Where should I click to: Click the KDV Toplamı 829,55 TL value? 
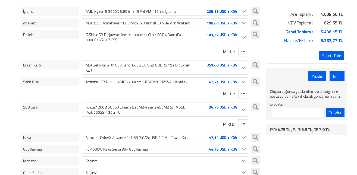tap(333, 23)
